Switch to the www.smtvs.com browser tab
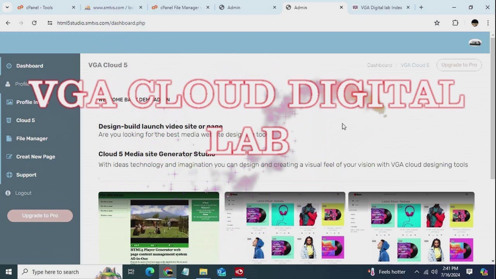This screenshot has height=279, width=496. point(114,7)
